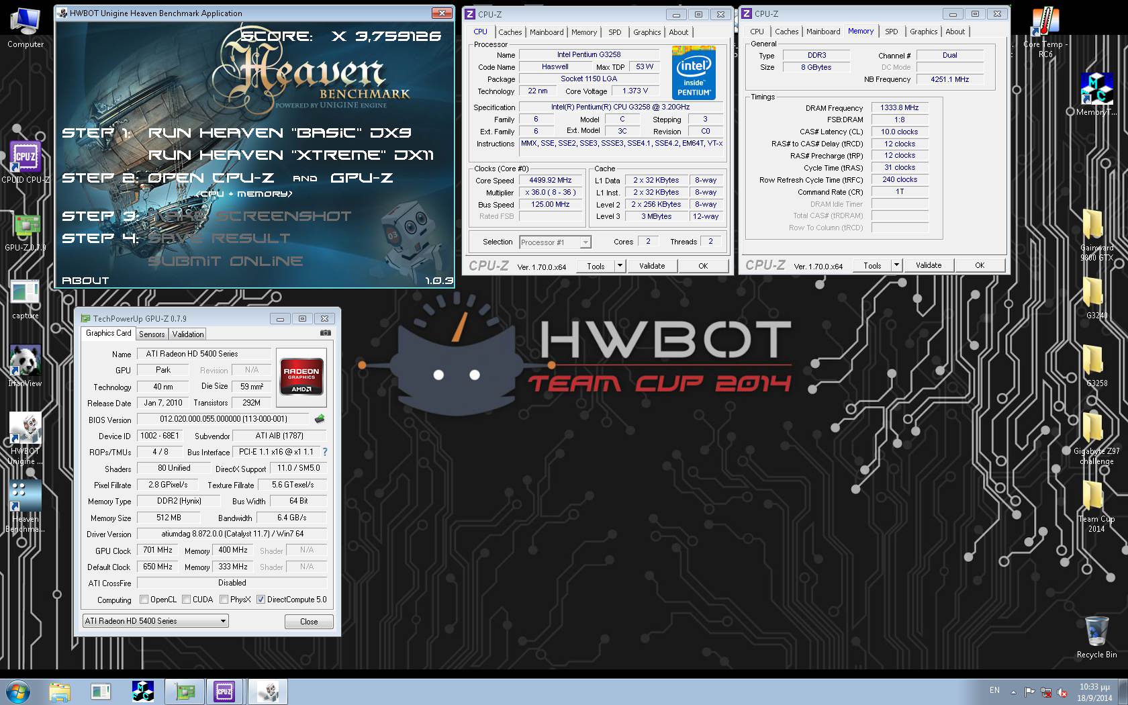The image size is (1128, 705).
Task: Open the Heaven Benchmark desktop shortcut
Action: click(x=25, y=507)
